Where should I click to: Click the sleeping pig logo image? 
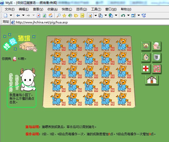28,47
